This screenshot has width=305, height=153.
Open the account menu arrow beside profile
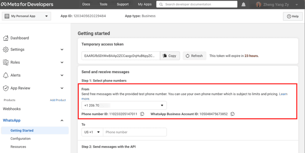pyautogui.click(x=297, y=5)
